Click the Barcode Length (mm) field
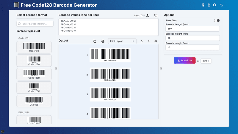 pyautogui.click(x=192, y=29)
